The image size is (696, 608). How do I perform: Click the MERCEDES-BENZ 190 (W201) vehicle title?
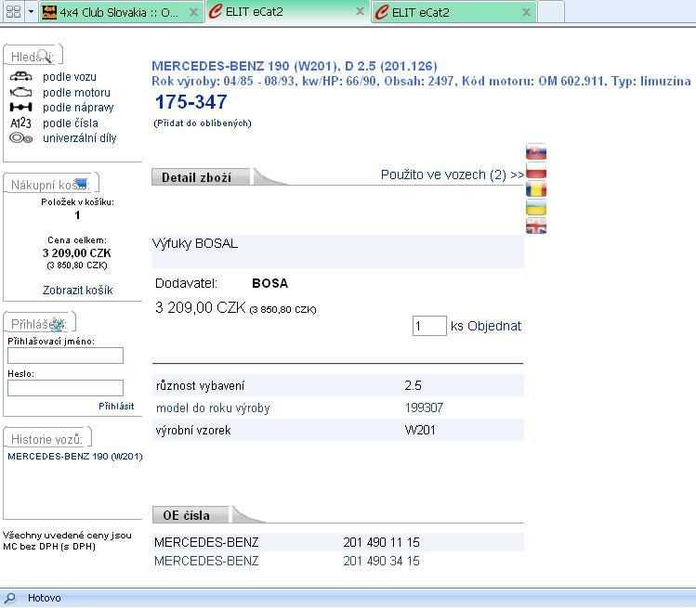pyautogui.click(x=295, y=66)
